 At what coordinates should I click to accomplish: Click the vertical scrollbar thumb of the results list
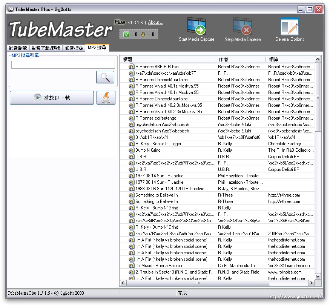(x=318, y=97)
